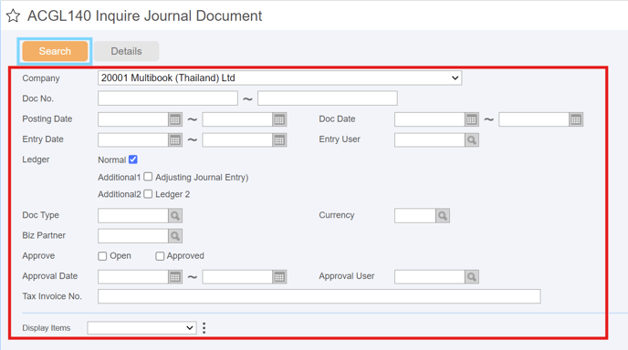Viewport: 628px width, 350px height.
Task: Expand the Display Items dropdown
Action: [x=141, y=328]
